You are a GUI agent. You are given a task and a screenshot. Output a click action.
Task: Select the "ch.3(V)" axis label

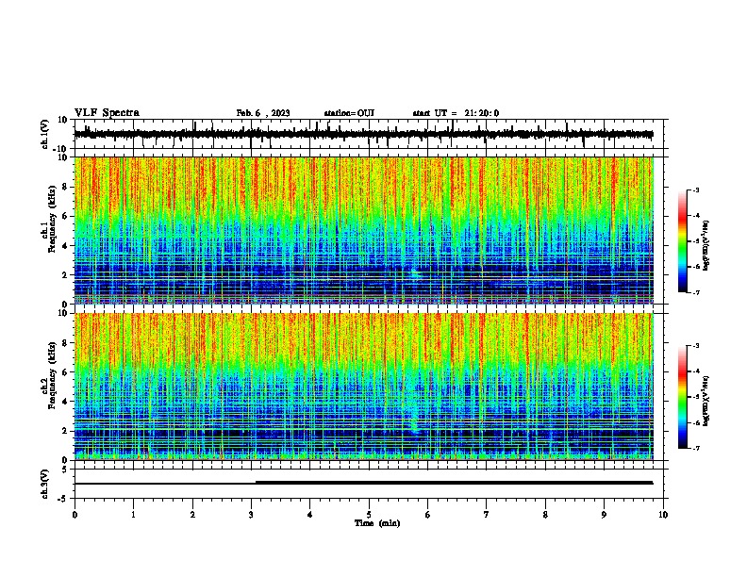tap(45, 484)
